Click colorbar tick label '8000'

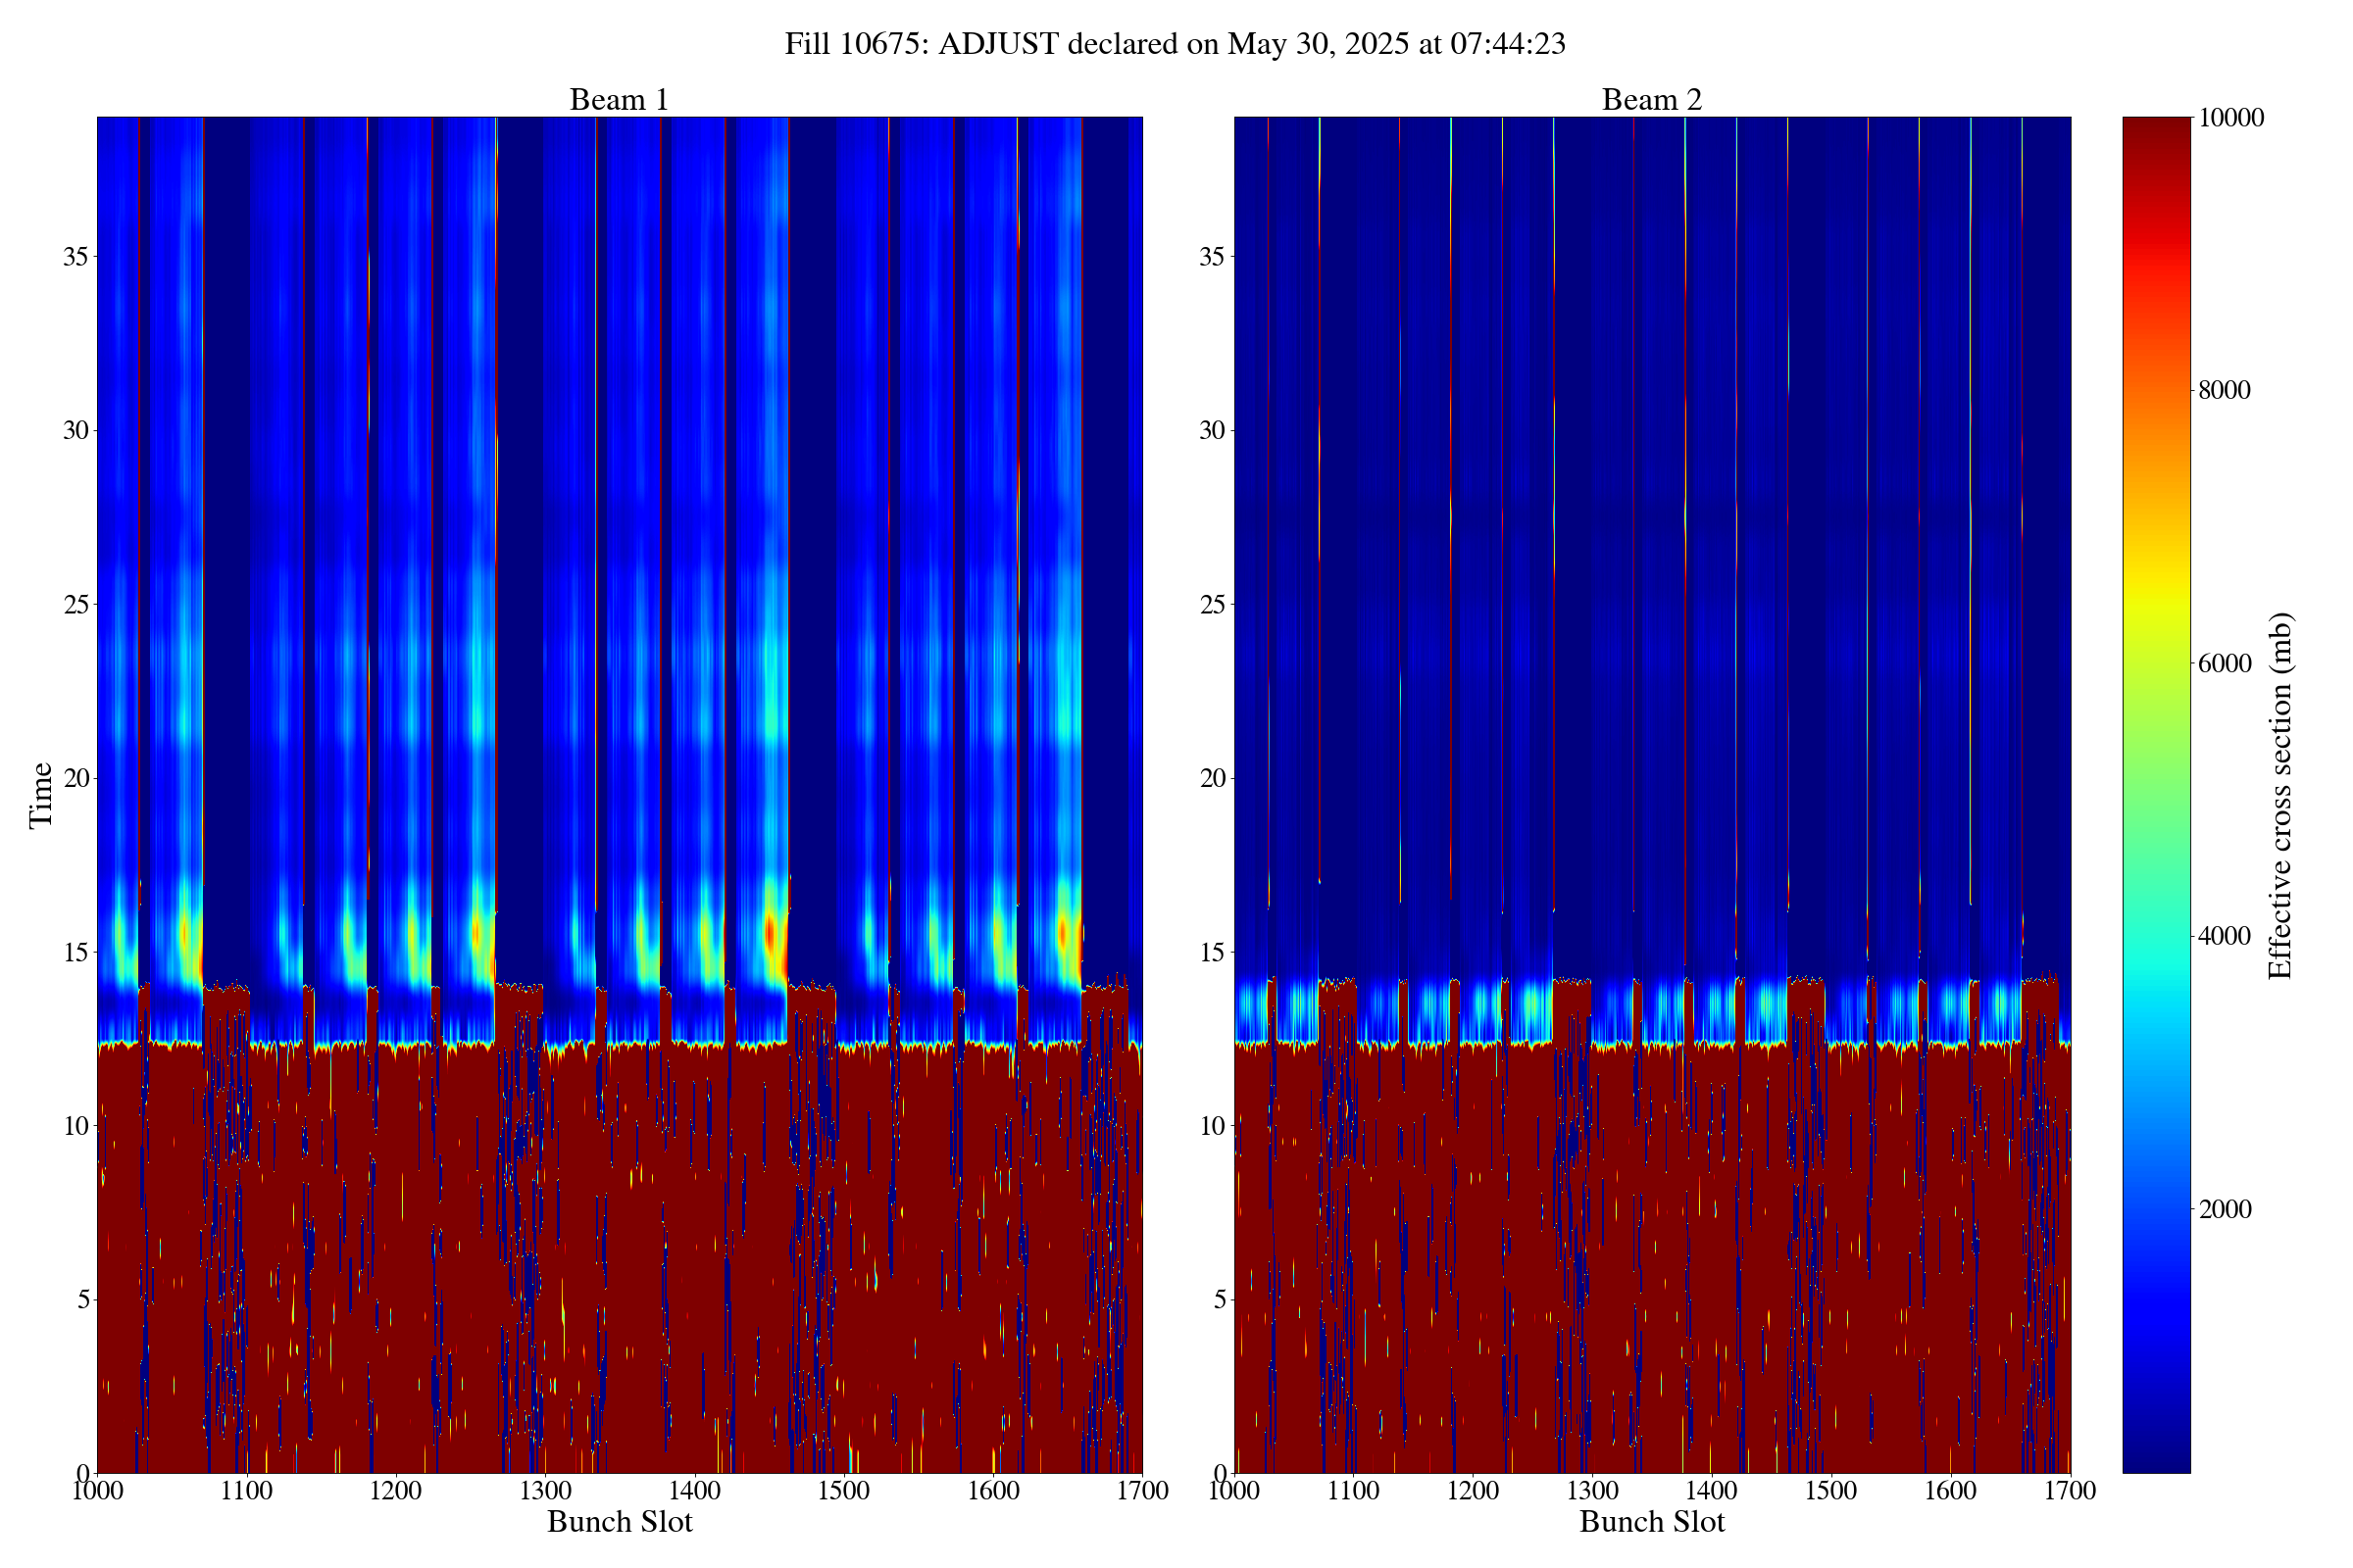click(2225, 390)
